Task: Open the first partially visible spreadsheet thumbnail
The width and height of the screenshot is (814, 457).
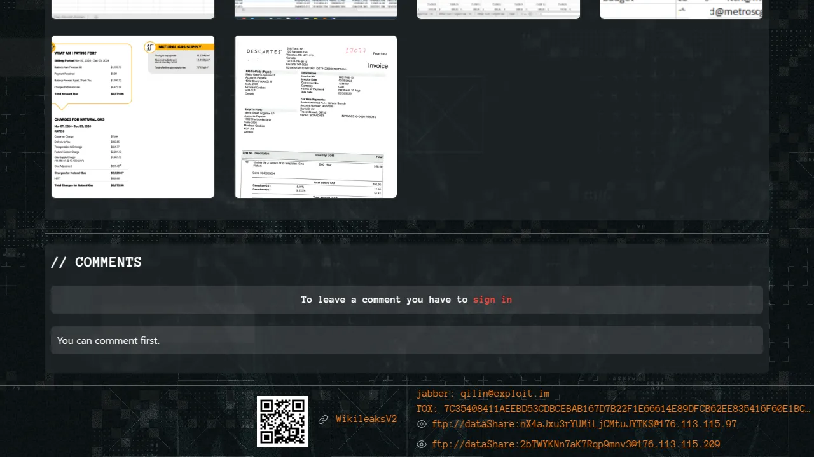Action: tap(133, 9)
